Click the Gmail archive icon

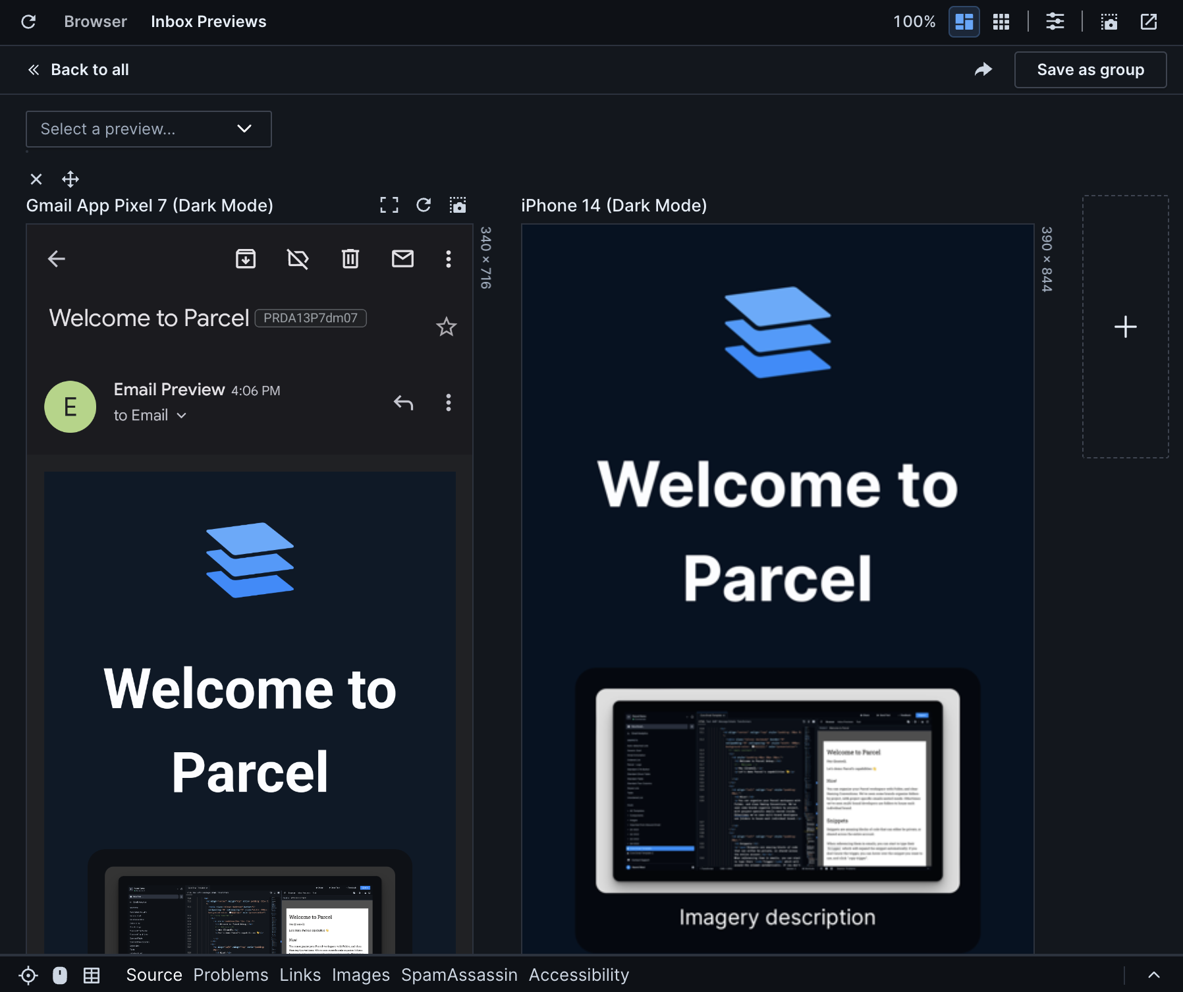click(246, 259)
